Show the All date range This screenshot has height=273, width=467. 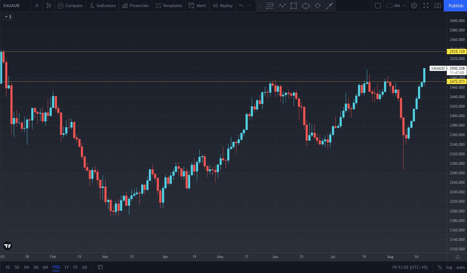click(85, 267)
